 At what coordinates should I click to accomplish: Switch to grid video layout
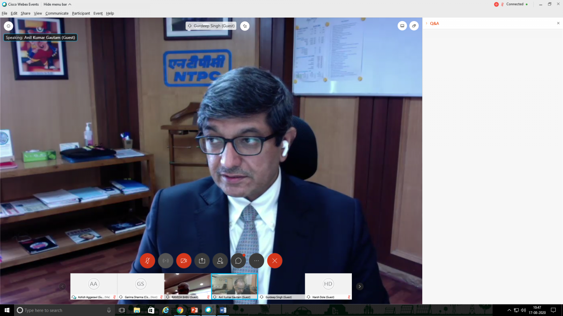(x=402, y=26)
